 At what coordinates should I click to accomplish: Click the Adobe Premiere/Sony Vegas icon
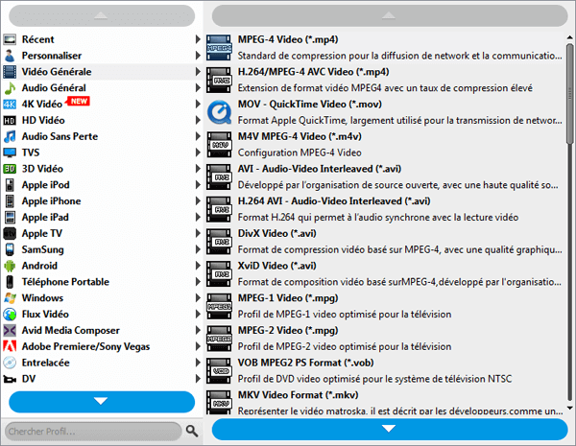tap(10, 346)
